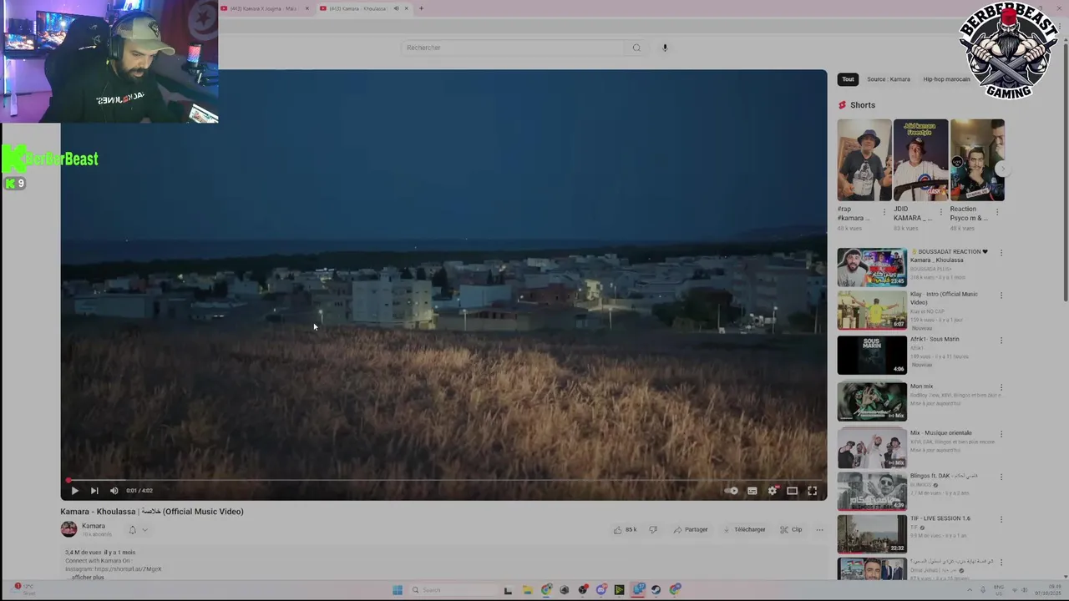The width and height of the screenshot is (1069, 601).
Task: Click the Rechercher search field
Action: (x=513, y=48)
